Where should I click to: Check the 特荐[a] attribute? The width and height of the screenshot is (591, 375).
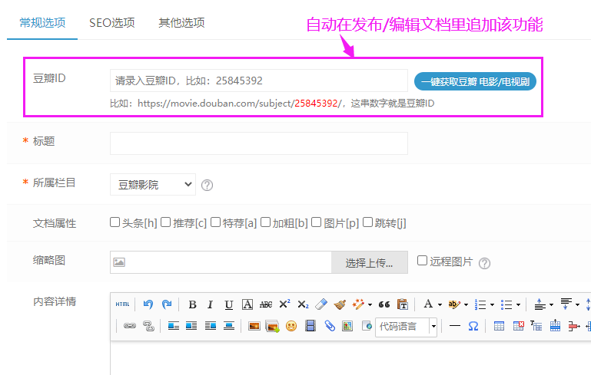215,222
